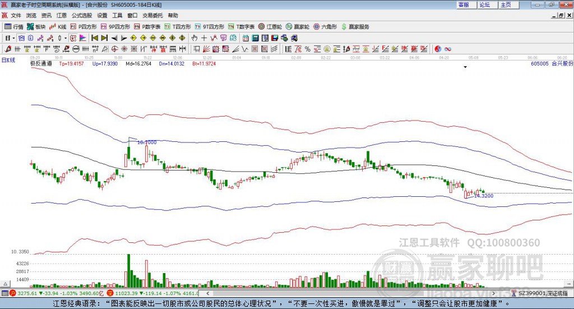Click the zigzag wave line icon
574x309 pixels.
pyautogui.click(x=244, y=49)
